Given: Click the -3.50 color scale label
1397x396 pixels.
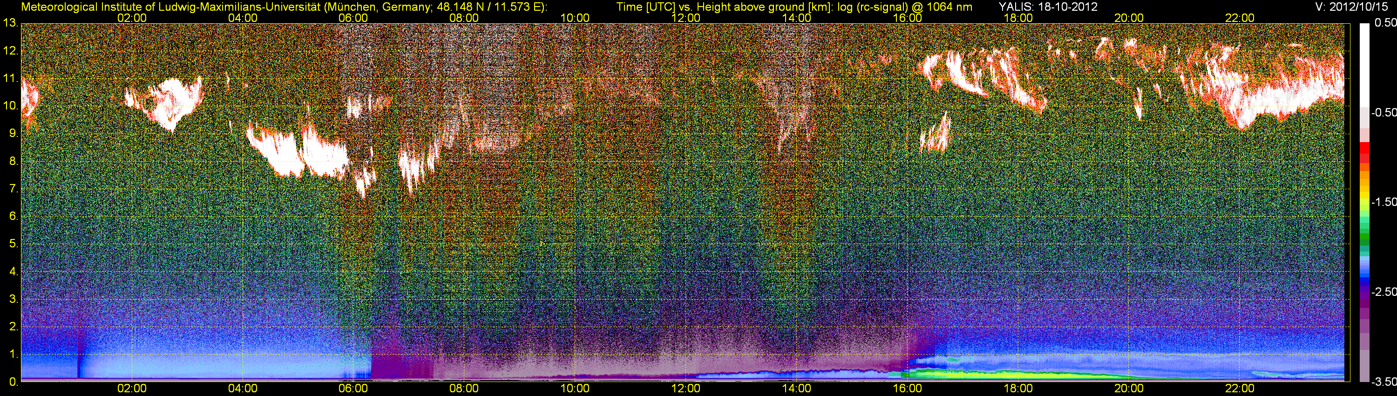Looking at the screenshot, I should coord(1383,382).
